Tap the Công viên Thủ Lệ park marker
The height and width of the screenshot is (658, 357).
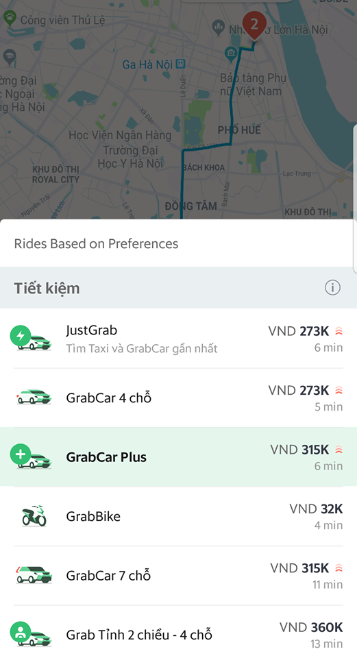pos(9,18)
